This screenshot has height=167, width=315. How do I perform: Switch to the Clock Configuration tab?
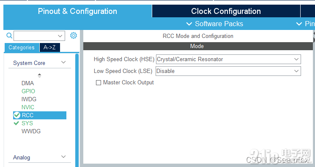(226, 11)
